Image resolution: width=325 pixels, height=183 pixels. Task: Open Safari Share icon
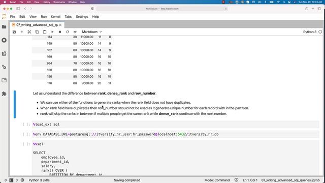(x=307, y=9)
